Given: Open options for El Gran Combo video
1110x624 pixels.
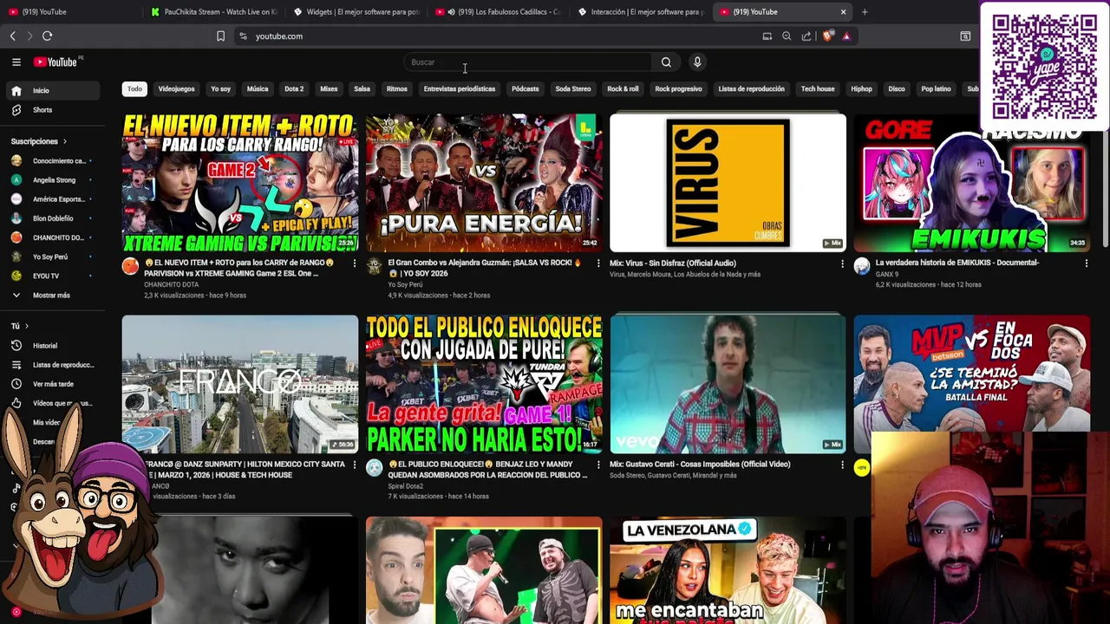Looking at the screenshot, I should click(598, 263).
